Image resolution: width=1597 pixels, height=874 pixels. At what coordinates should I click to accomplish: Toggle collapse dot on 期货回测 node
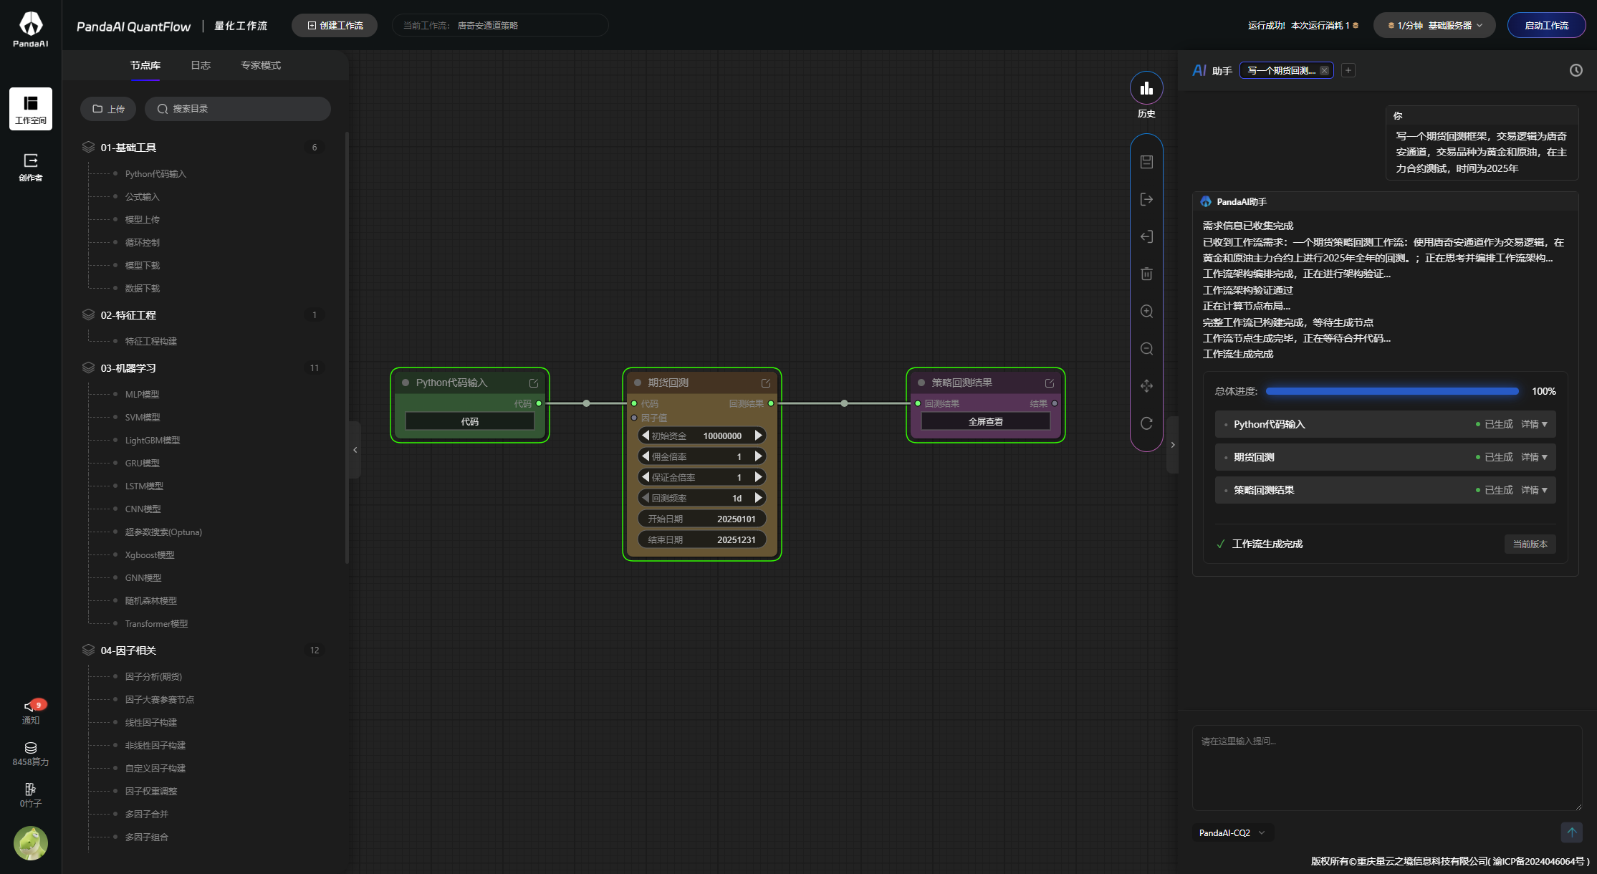pos(638,383)
